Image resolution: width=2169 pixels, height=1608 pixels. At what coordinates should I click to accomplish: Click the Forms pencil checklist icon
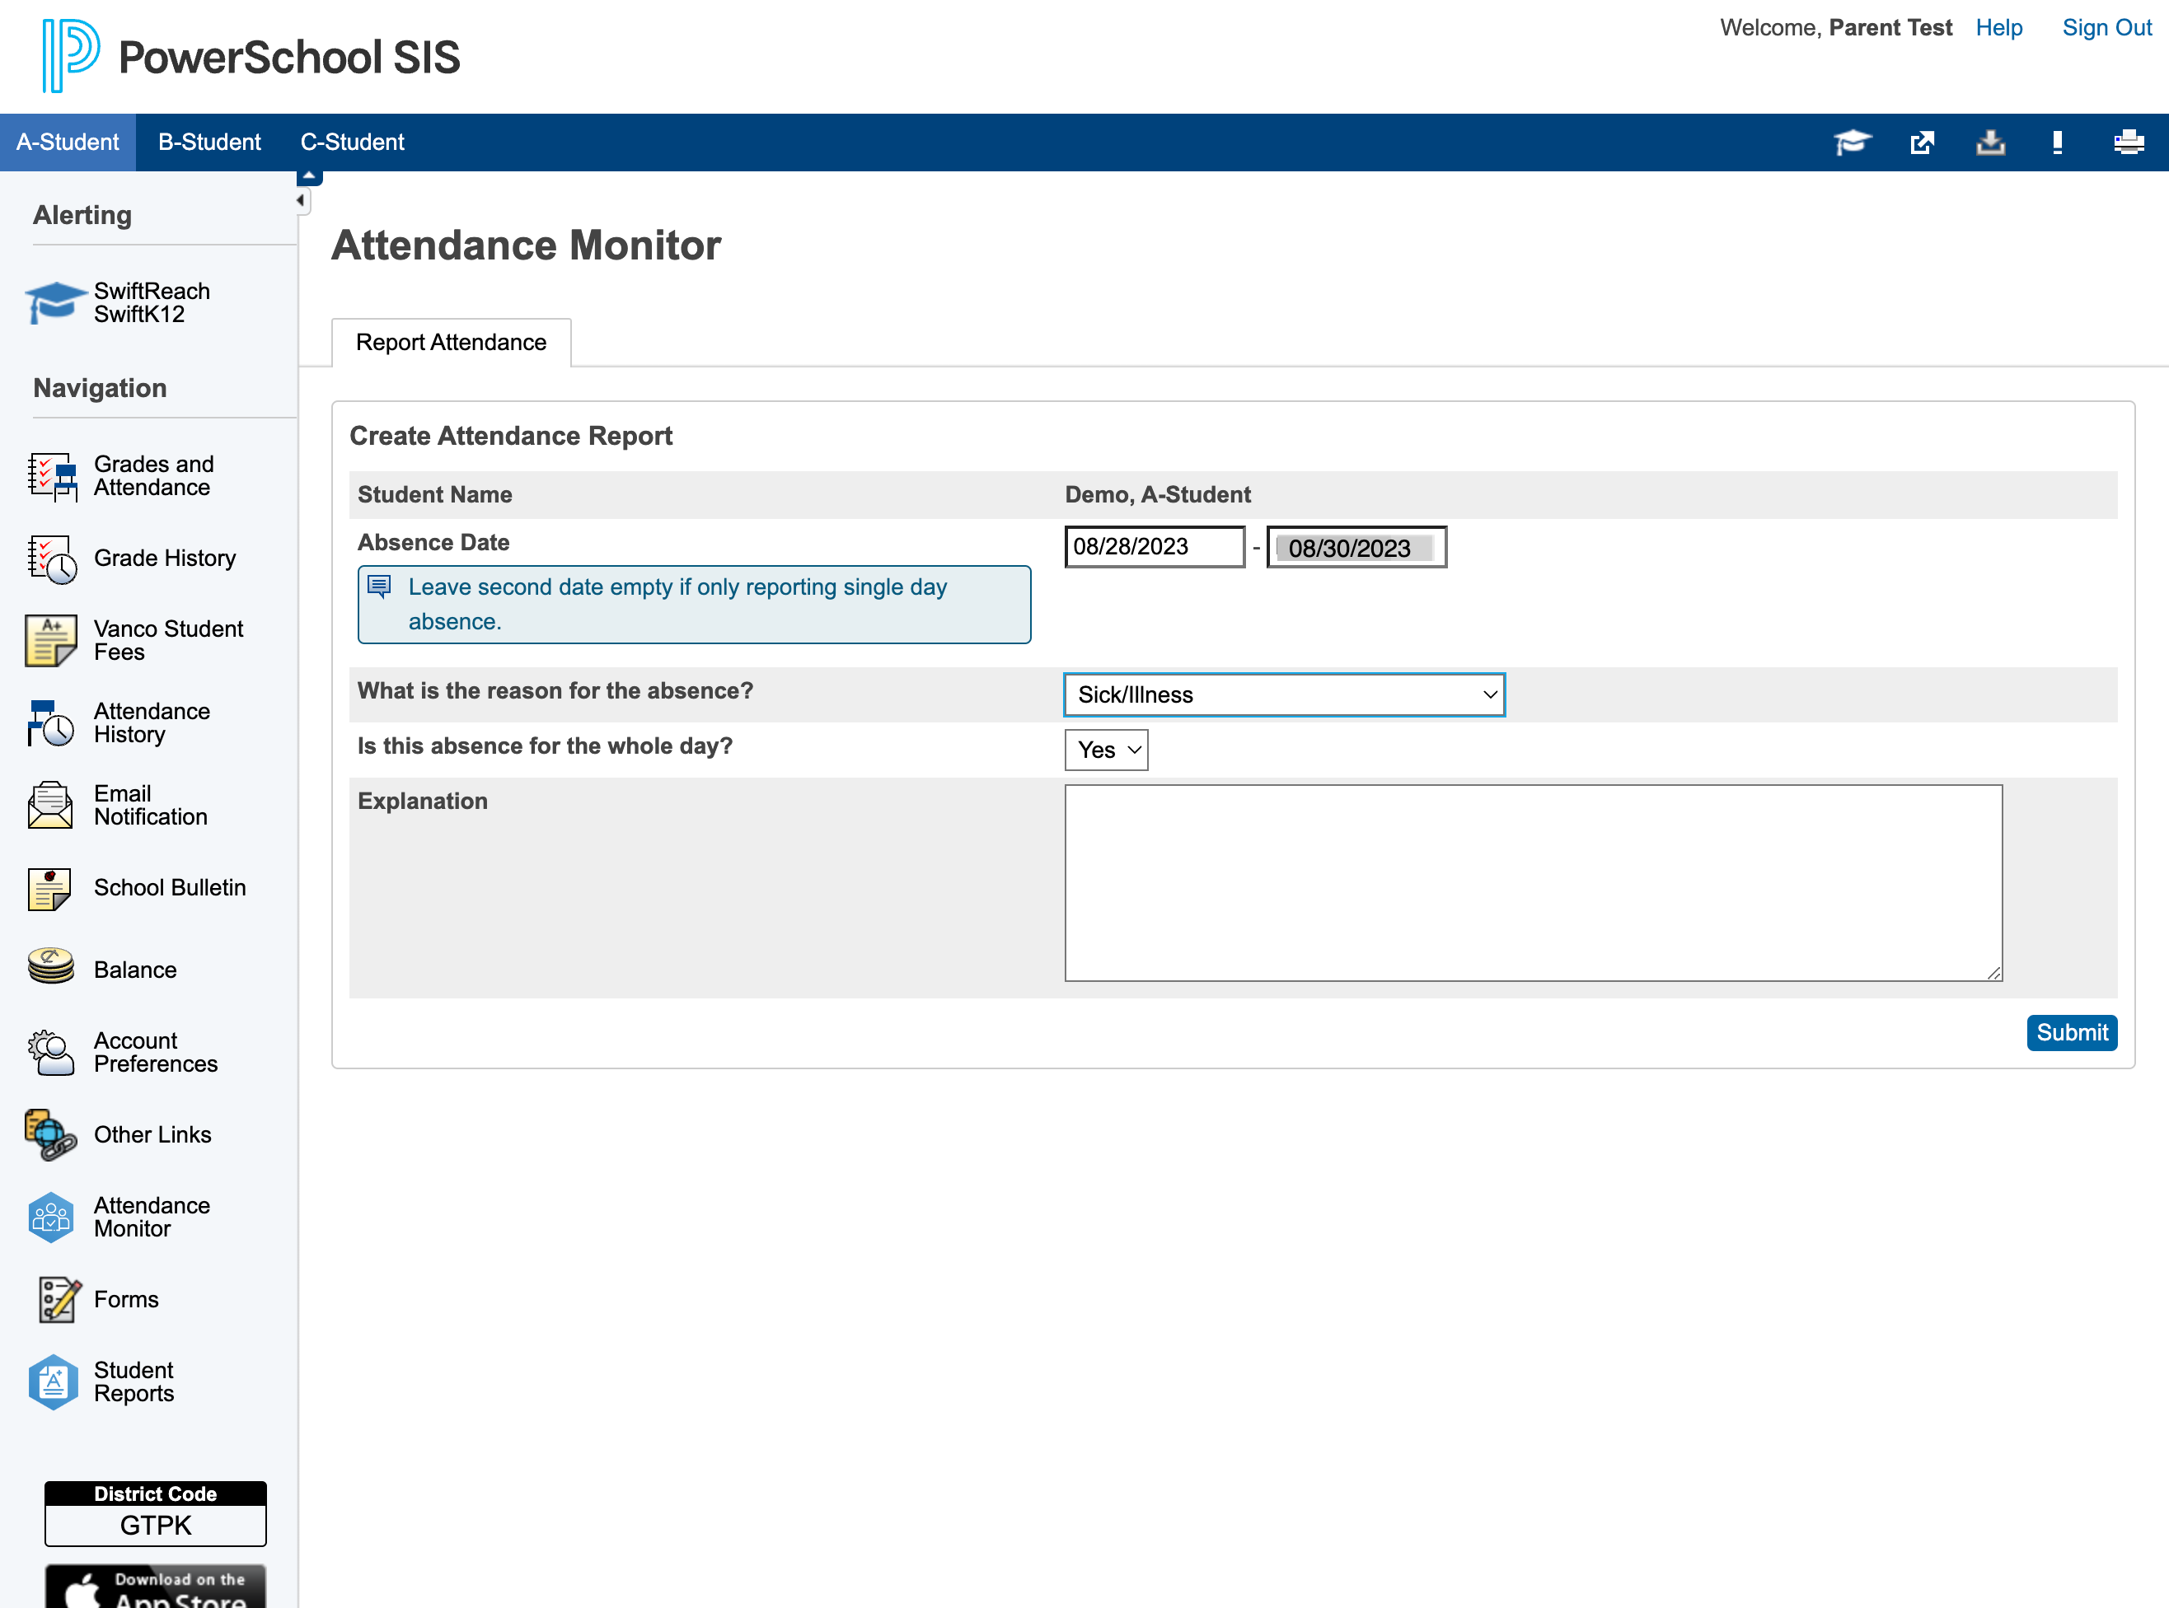click(x=59, y=1301)
